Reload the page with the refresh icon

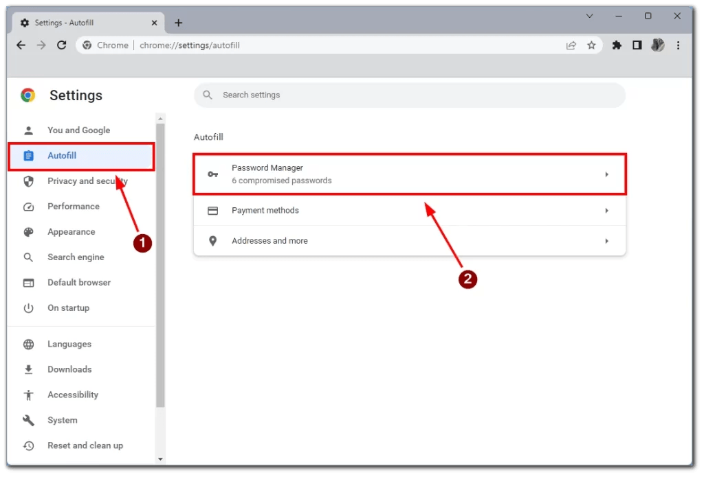pos(62,45)
